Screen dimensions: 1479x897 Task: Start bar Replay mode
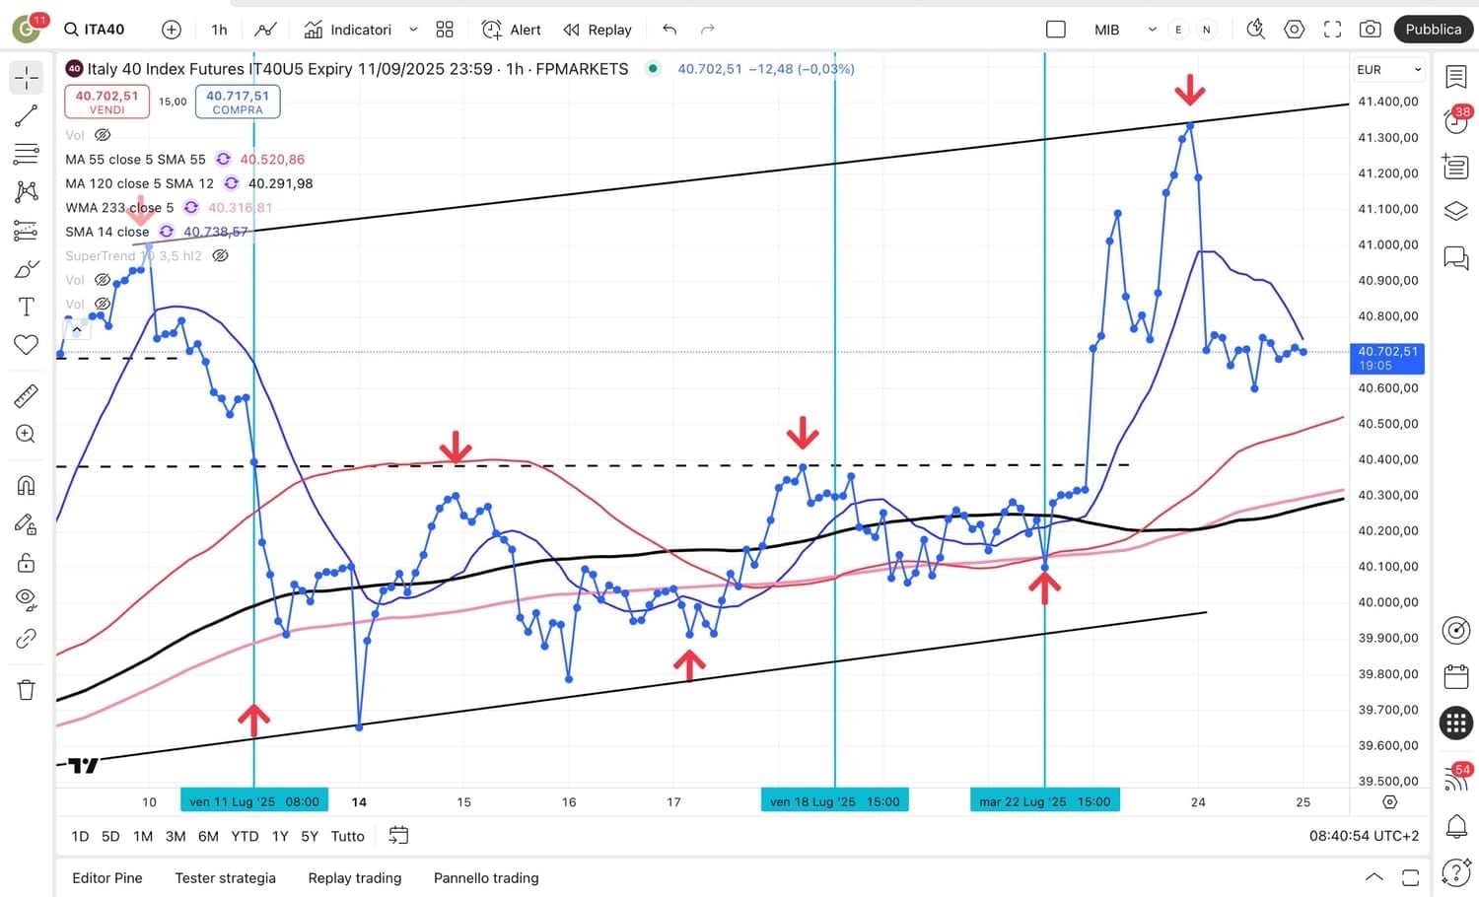coord(598,30)
